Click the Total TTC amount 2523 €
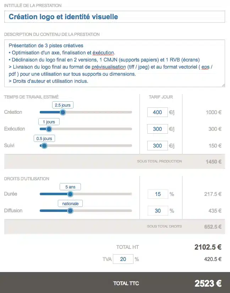 coord(208,283)
